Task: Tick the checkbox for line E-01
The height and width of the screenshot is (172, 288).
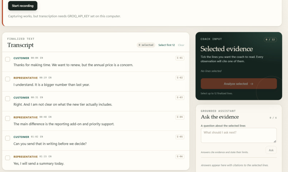Action: [x=8, y=59]
